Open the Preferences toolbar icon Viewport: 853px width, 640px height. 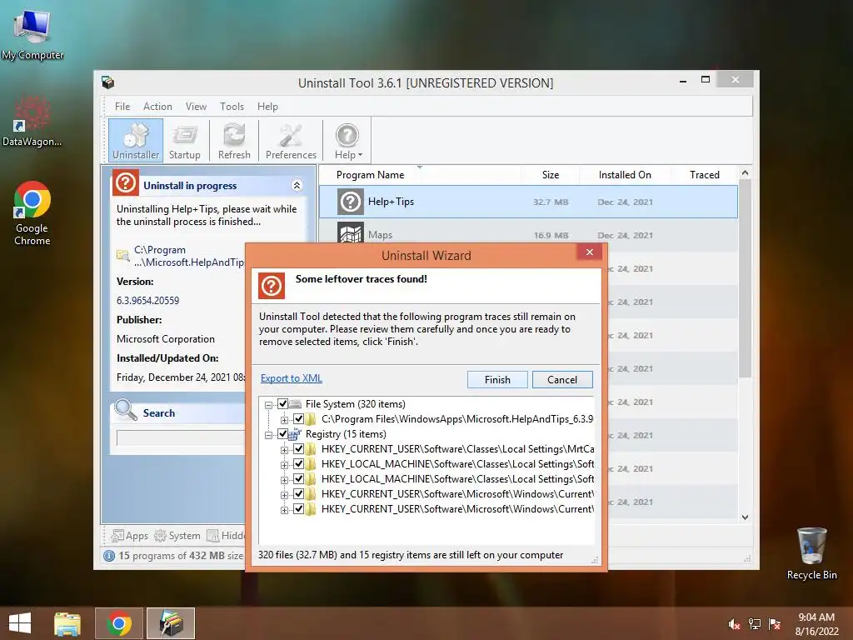coord(291,140)
